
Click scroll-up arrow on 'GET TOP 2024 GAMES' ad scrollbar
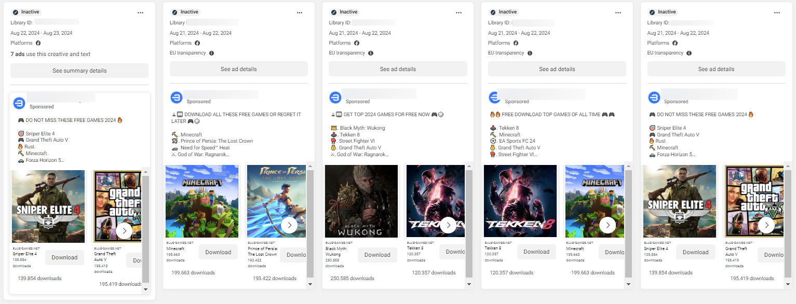tap(469, 167)
